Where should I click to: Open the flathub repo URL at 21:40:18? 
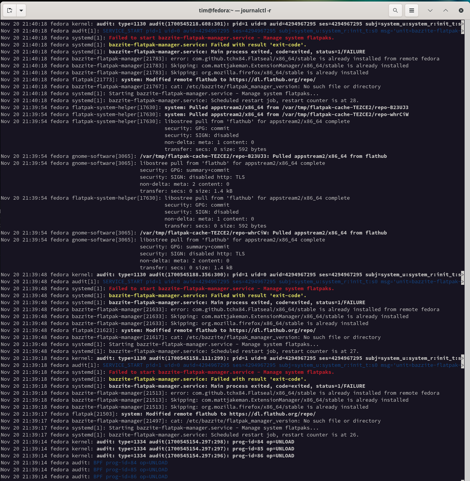[x=273, y=79]
